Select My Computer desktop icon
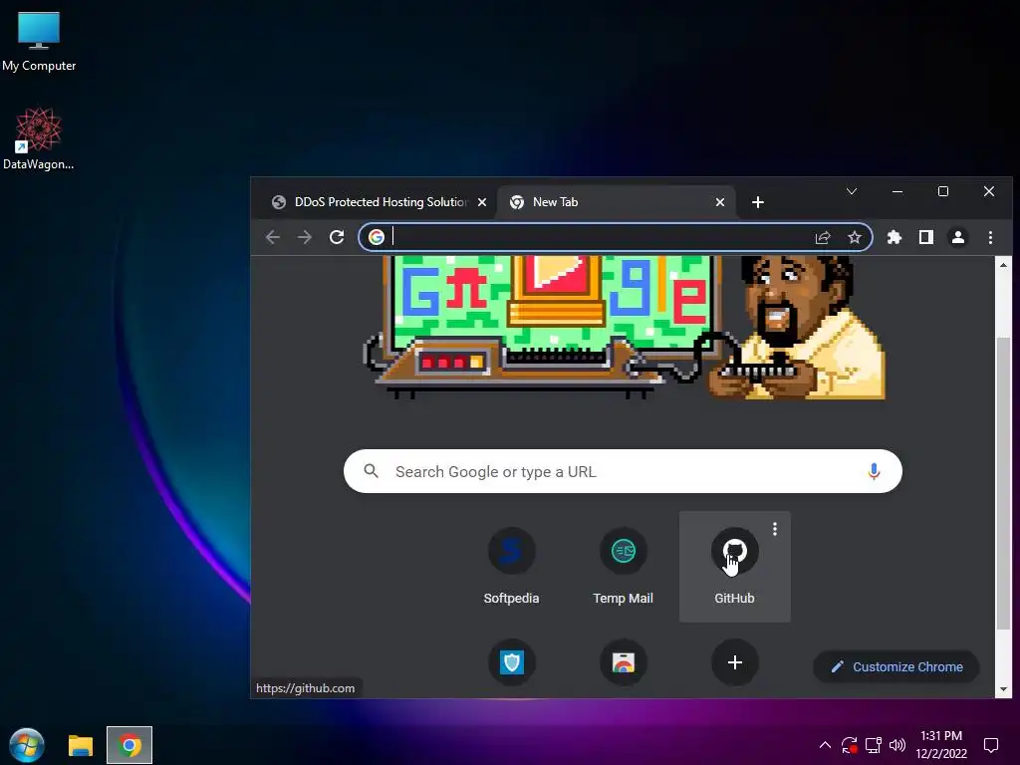The height and width of the screenshot is (765, 1020). tap(39, 41)
